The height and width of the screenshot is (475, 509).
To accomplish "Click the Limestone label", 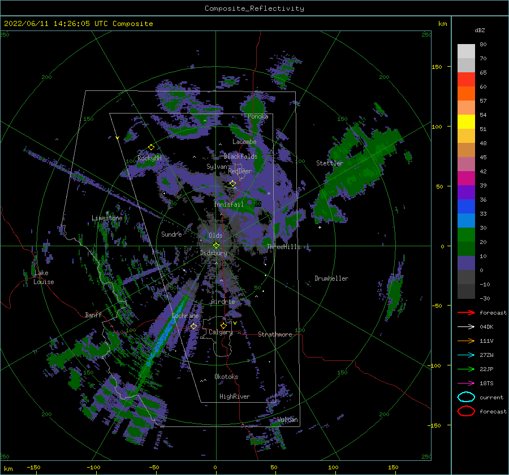I will tap(107, 218).
